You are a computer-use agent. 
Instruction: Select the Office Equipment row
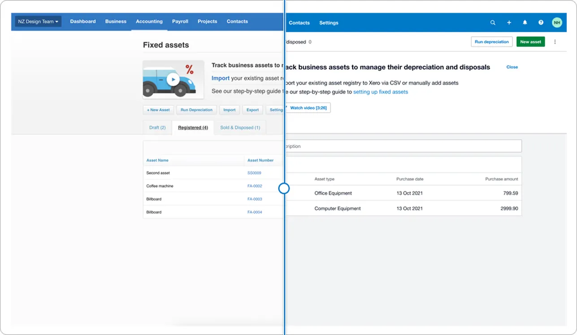pos(403,193)
